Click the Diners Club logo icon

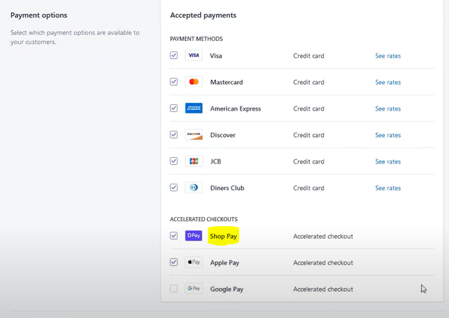(194, 188)
